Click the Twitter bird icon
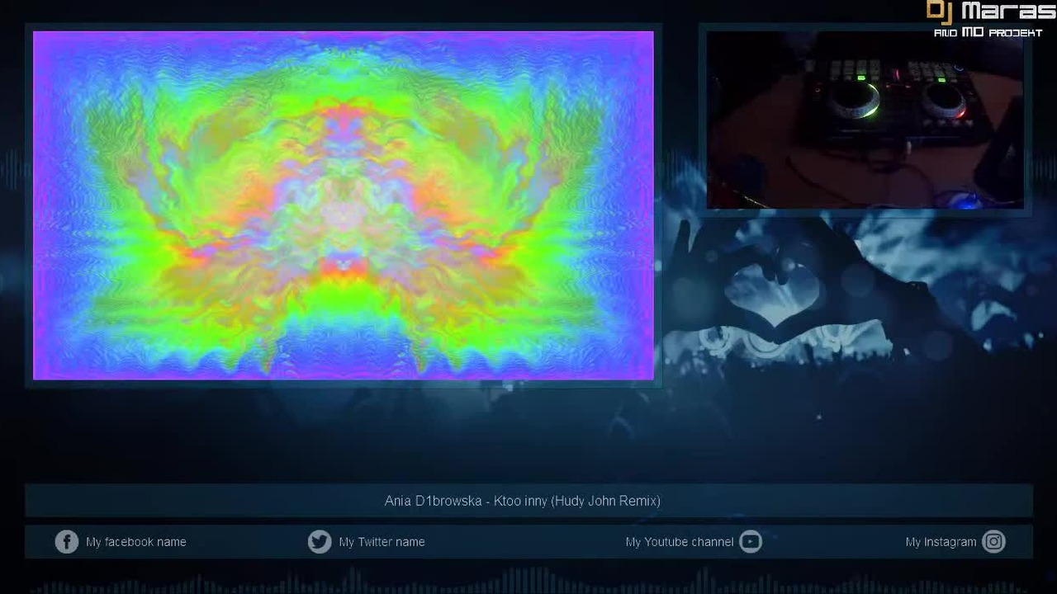The image size is (1057, 594). tap(320, 542)
